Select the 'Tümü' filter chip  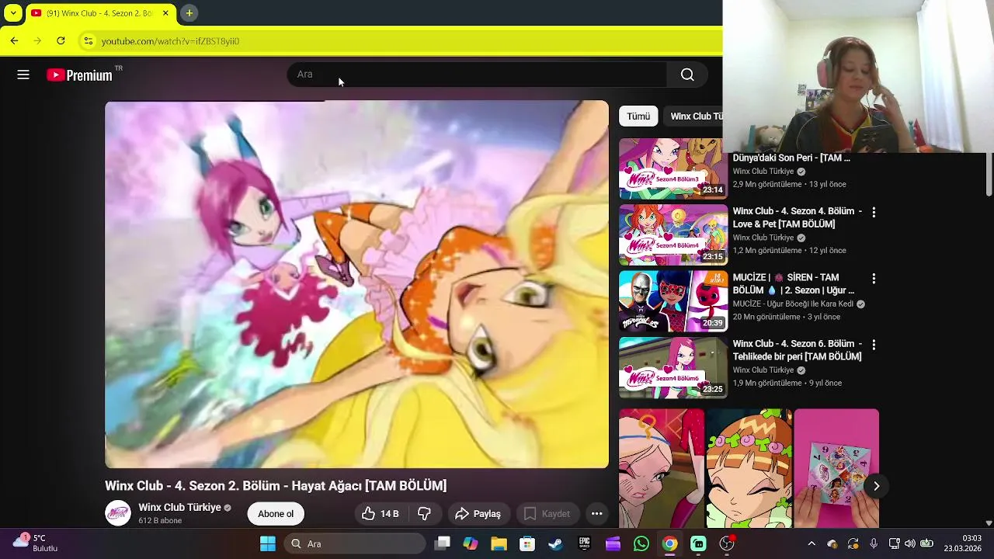pos(638,116)
